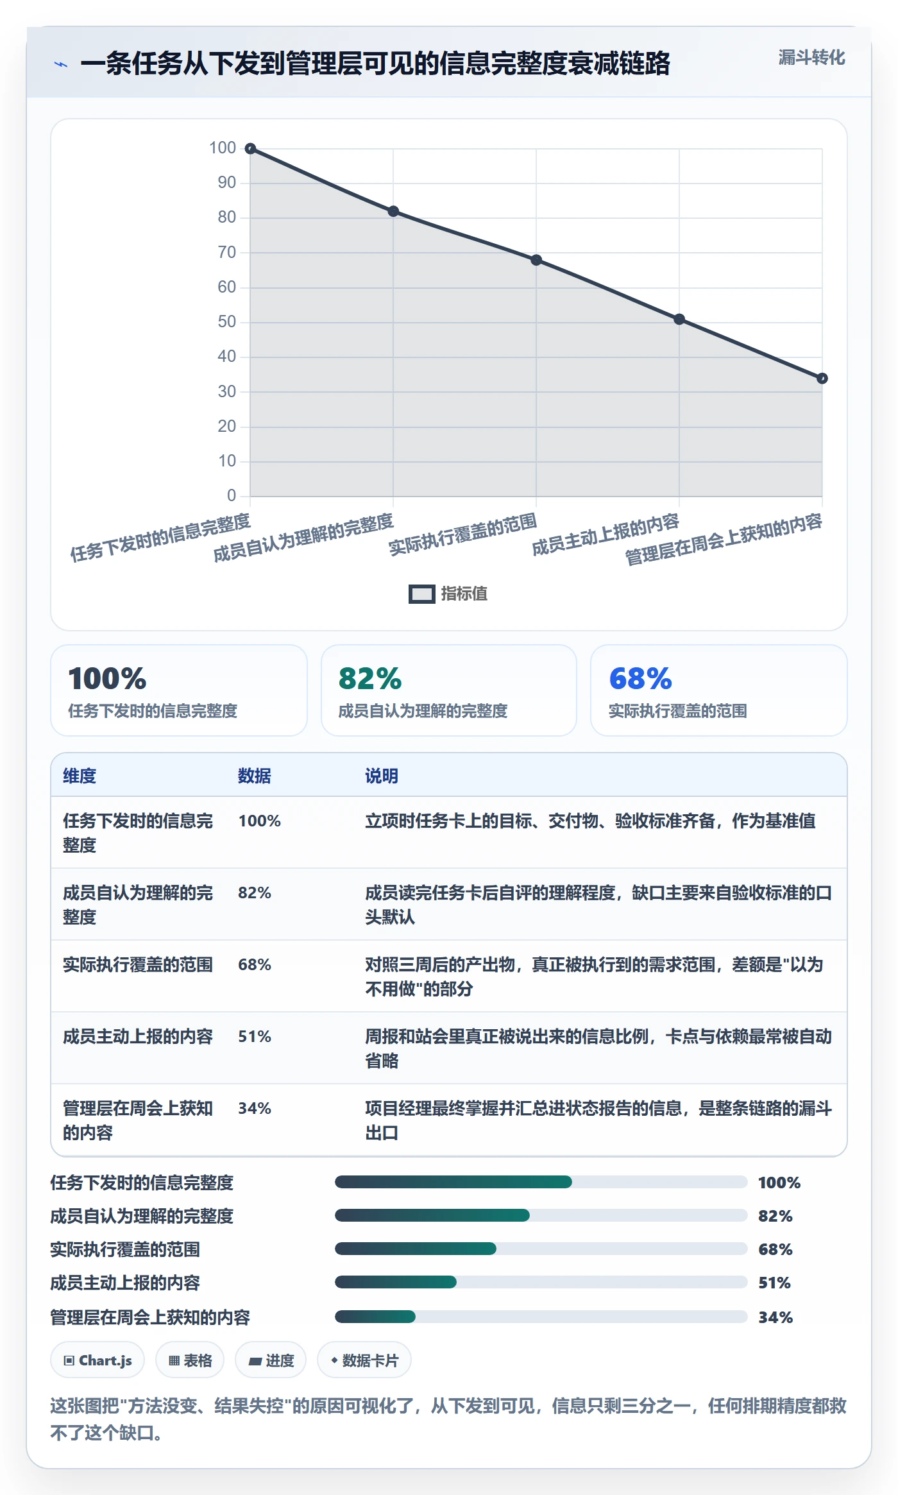Click the 管理层在周会上获知的内容 progress bar
The height and width of the screenshot is (1495, 898).
click(x=541, y=1317)
